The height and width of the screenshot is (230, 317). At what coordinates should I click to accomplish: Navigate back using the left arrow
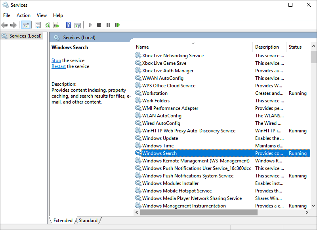coord(4,25)
